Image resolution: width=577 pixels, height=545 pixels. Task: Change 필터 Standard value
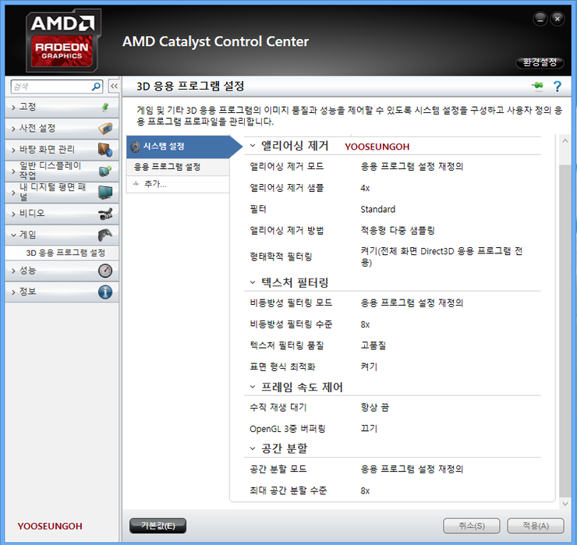(378, 210)
